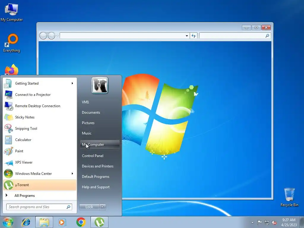Open Help and Support
The width and height of the screenshot is (304, 228).
click(96, 187)
